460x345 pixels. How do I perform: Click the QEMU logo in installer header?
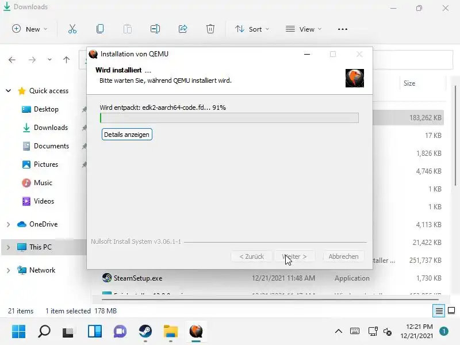point(355,78)
